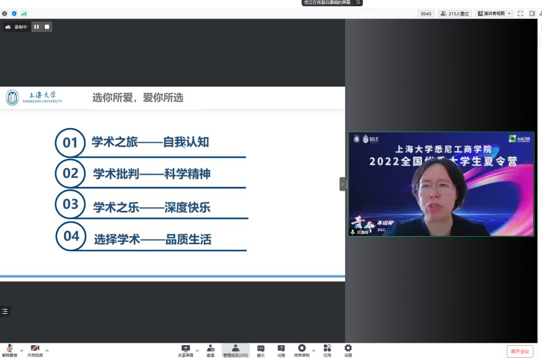Open the share screen icon
The width and height of the screenshot is (542, 358).
185,349
